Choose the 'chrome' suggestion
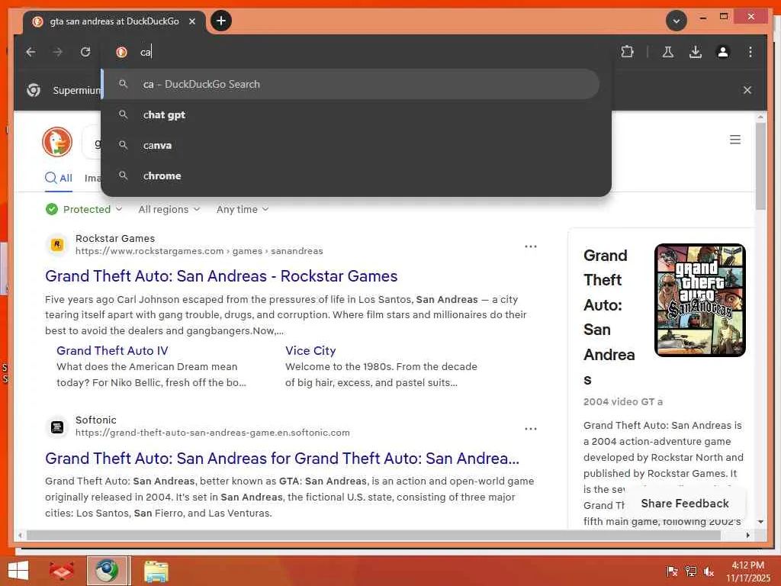This screenshot has height=586, width=781. point(351,176)
